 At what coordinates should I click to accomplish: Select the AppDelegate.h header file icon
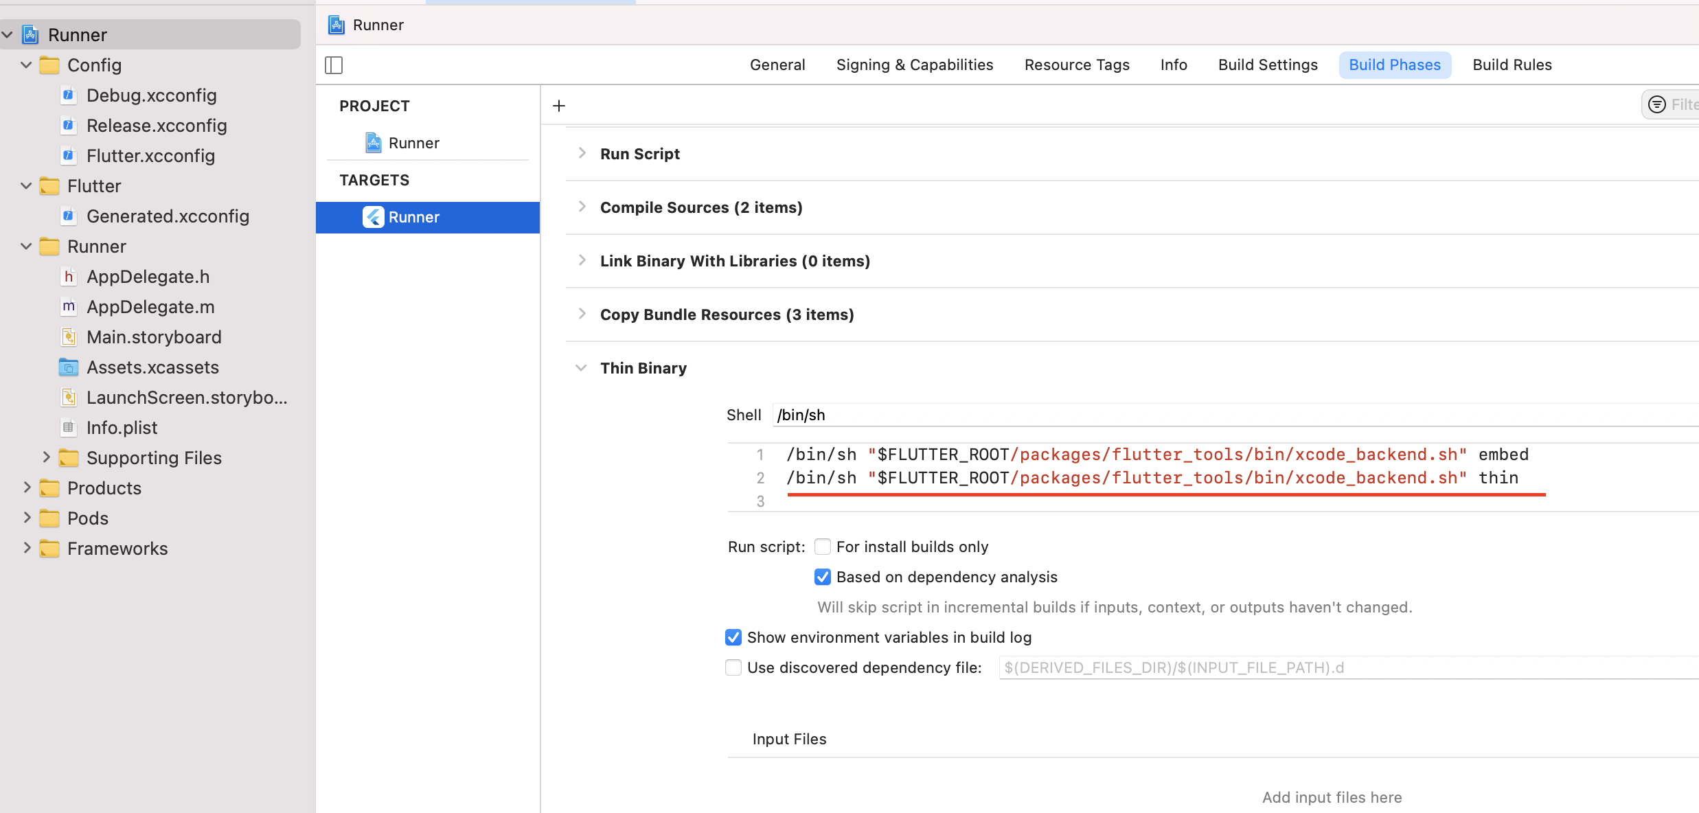(68, 277)
